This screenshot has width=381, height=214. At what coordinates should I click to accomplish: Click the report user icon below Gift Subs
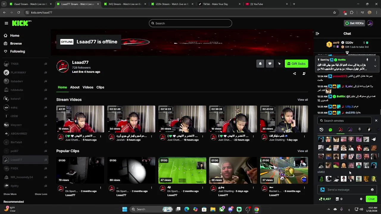click(x=304, y=74)
